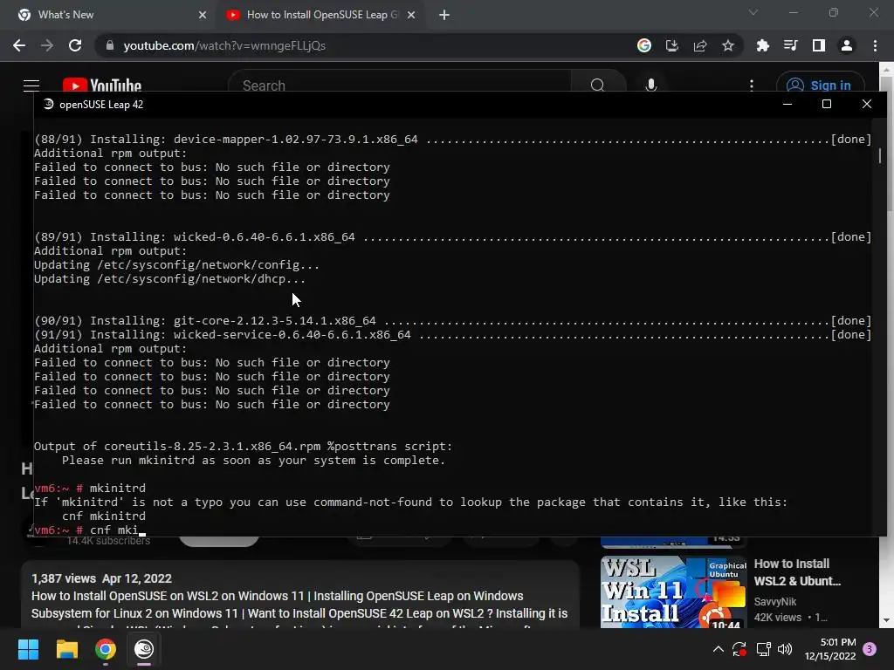Click the install app icon in address bar

[672, 45]
